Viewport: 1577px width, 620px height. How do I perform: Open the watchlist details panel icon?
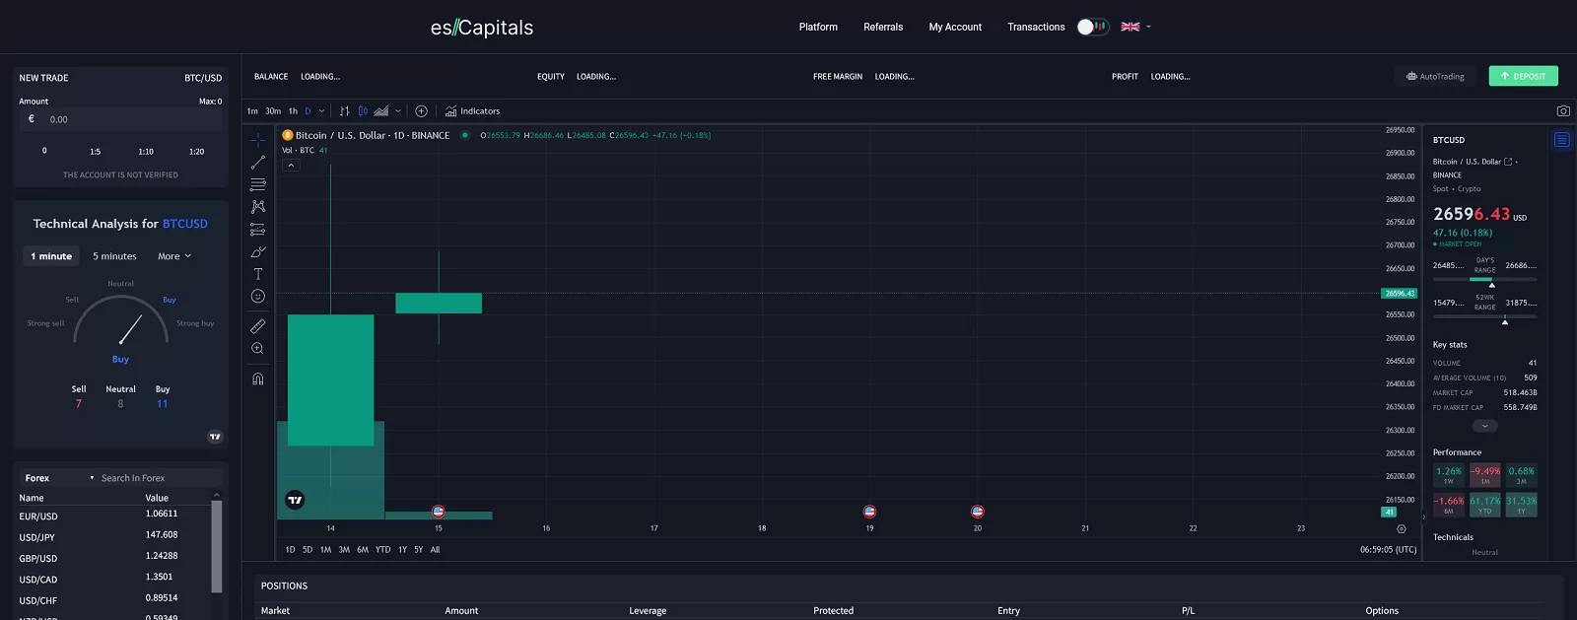coord(1562,140)
